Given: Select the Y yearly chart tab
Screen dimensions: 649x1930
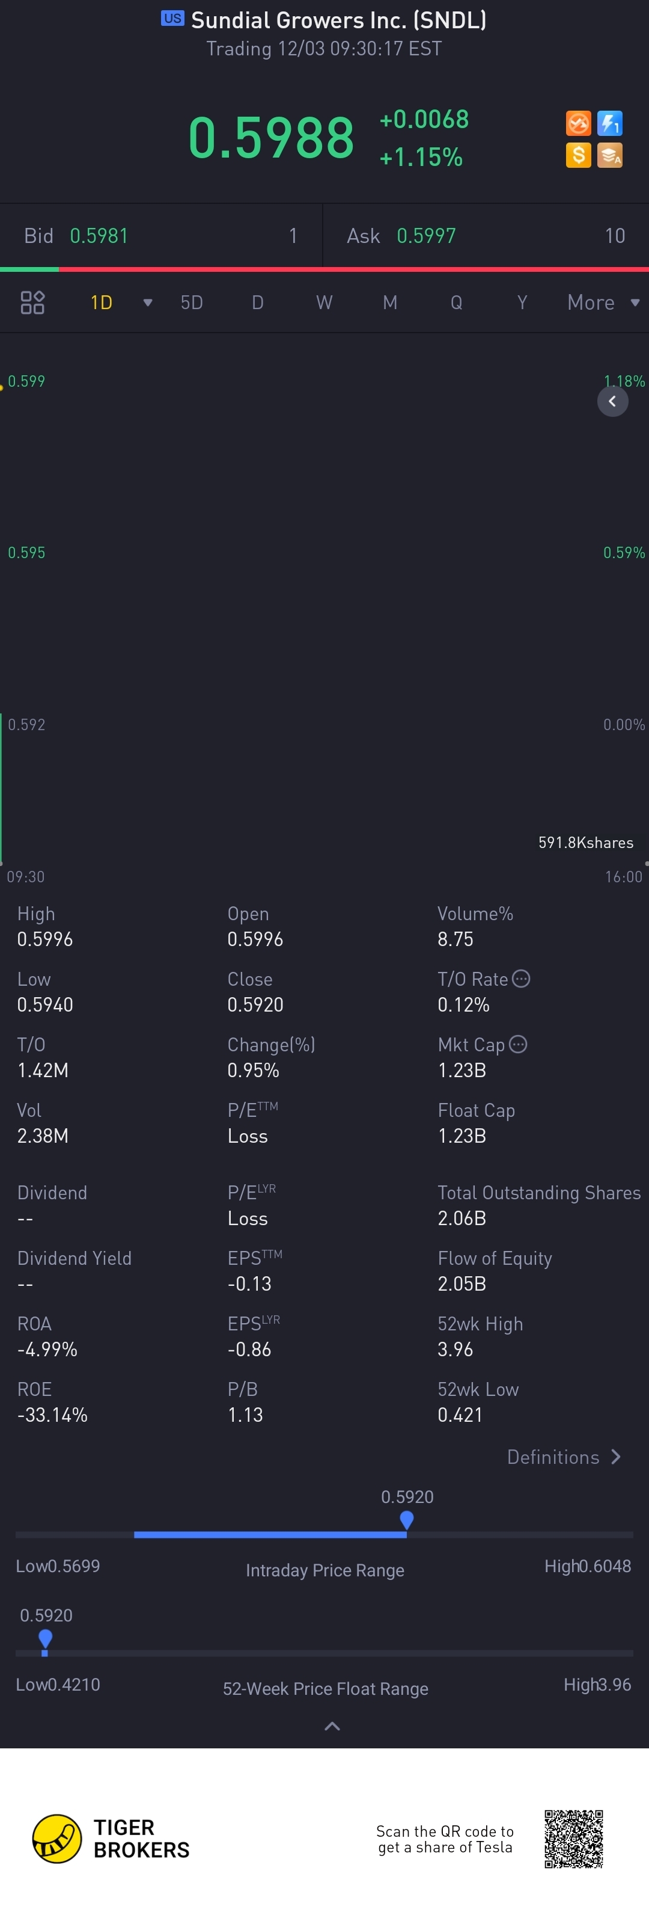Looking at the screenshot, I should tap(522, 303).
